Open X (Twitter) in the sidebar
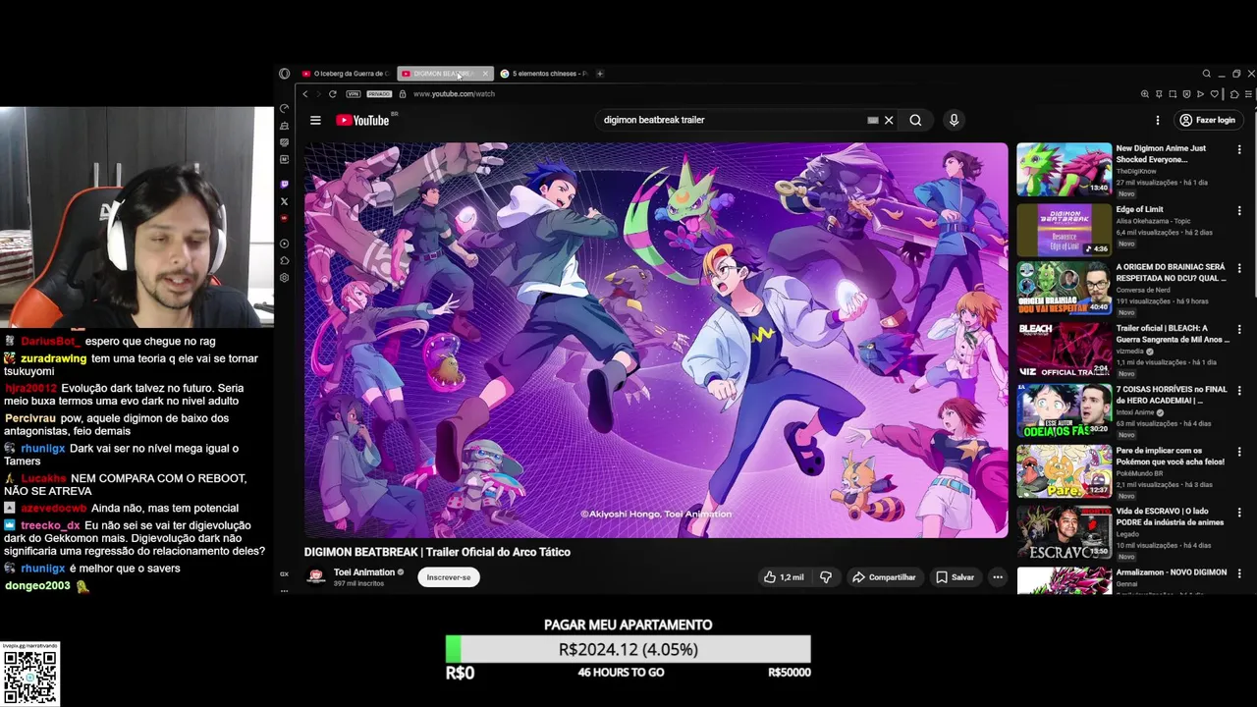Image resolution: width=1257 pixels, height=707 pixels. pyautogui.click(x=285, y=201)
